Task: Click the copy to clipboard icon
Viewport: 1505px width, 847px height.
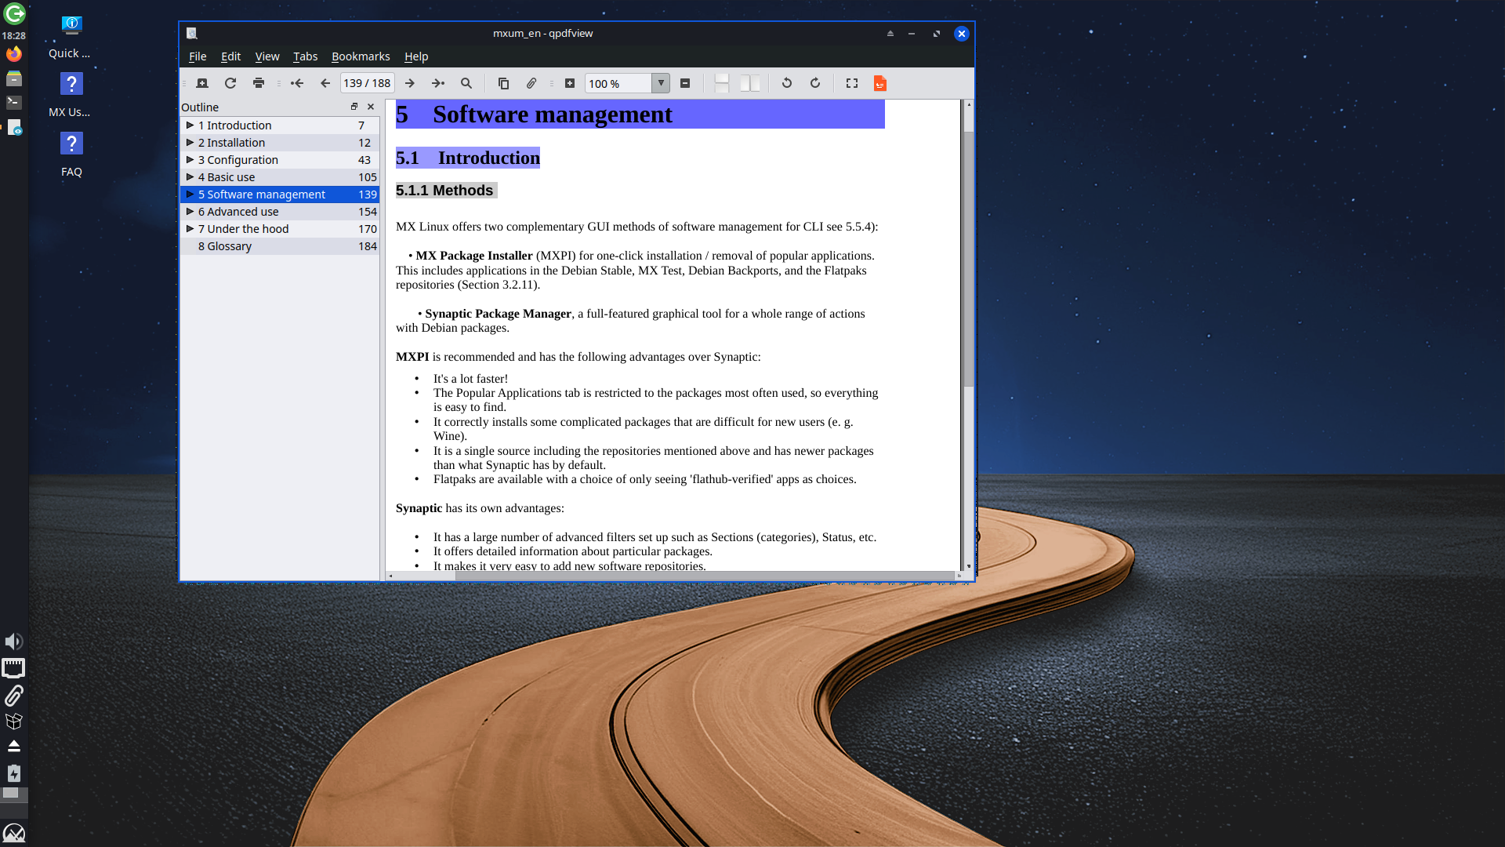Action: click(503, 83)
